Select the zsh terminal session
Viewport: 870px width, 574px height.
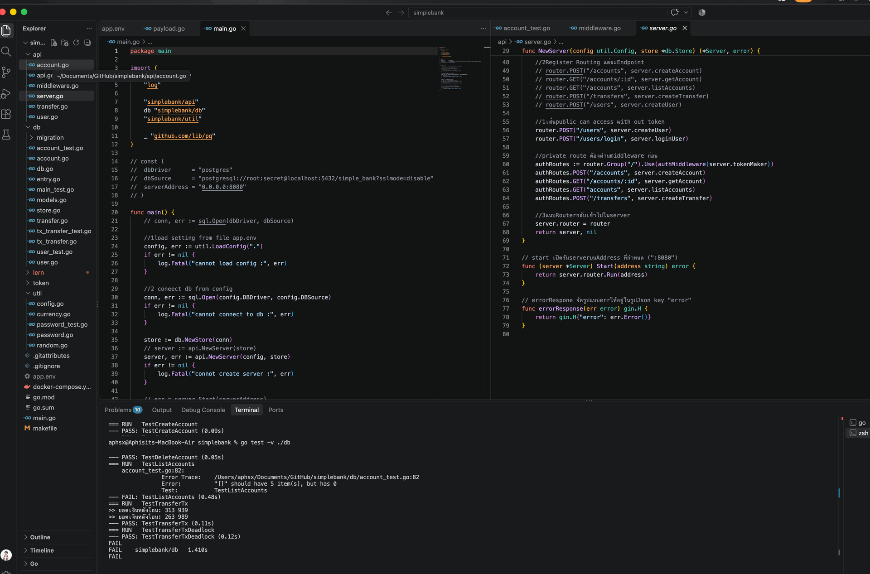click(859, 433)
